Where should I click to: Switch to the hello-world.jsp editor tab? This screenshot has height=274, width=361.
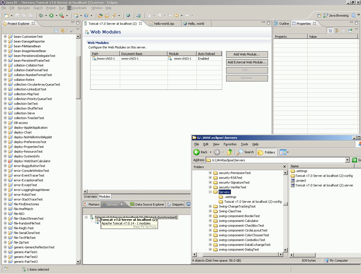coord(164,24)
